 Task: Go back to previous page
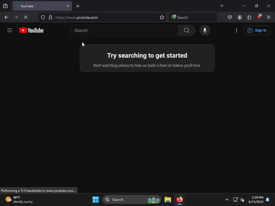pos(6,17)
